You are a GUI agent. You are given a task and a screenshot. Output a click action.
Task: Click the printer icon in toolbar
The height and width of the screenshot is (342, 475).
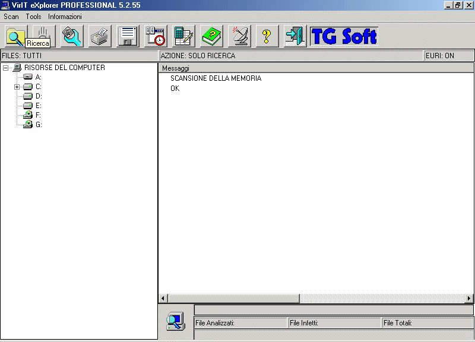point(100,36)
